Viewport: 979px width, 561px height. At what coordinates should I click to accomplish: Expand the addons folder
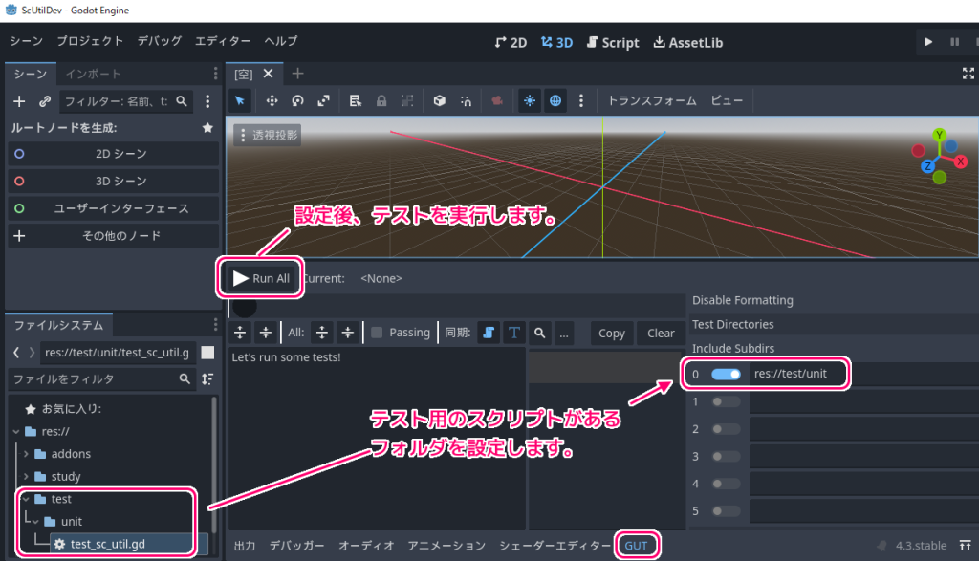click(26, 454)
